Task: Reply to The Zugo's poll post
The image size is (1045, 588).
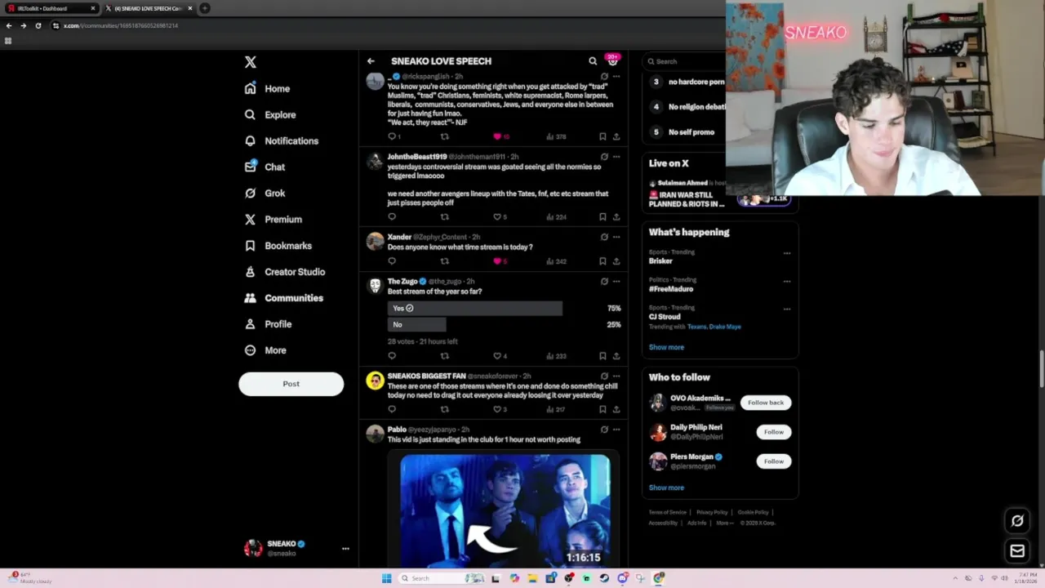Action: point(392,356)
